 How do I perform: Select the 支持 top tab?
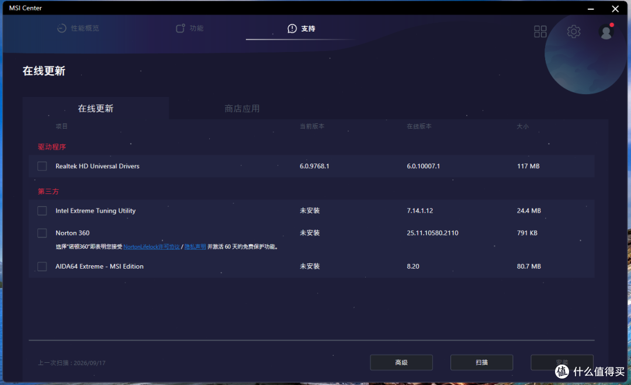point(301,29)
